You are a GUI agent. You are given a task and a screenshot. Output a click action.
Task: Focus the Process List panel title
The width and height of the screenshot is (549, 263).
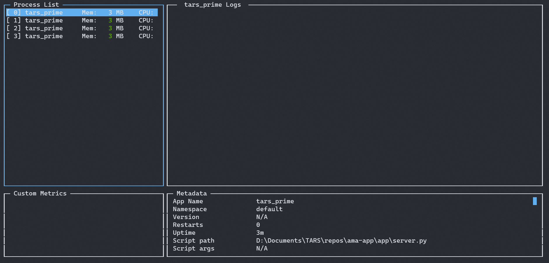(36, 5)
